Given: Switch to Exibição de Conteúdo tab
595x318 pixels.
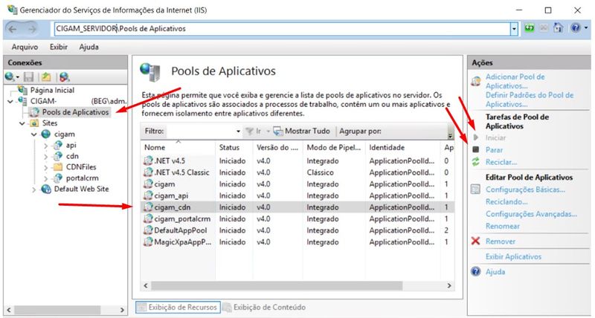Looking at the screenshot, I should 265,308.
